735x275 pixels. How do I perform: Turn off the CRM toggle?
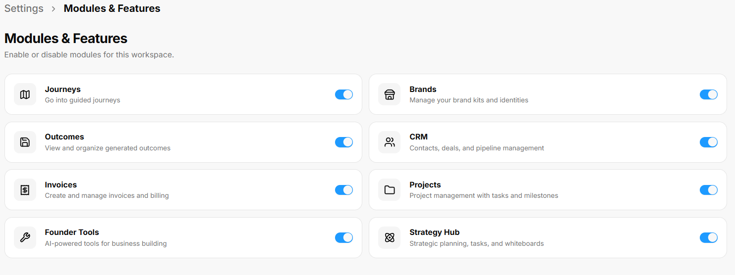coord(709,142)
